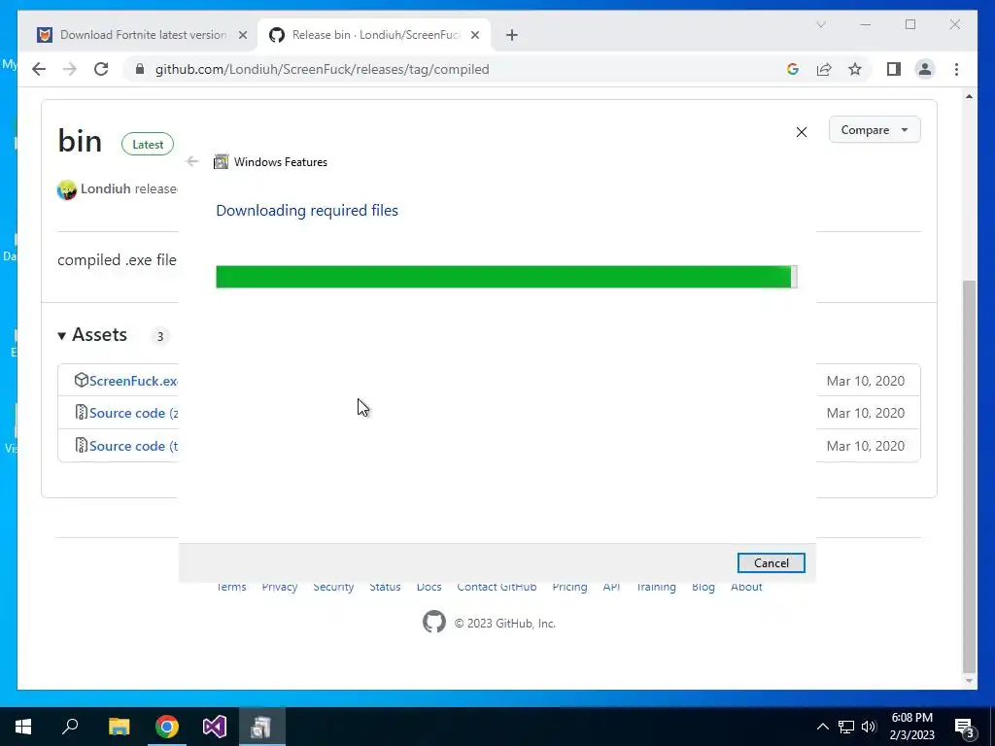995x746 pixels.
Task: Open Blog footer link
Action: (x=703, y=587)
